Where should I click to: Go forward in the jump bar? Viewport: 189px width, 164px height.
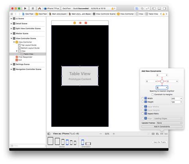pos(19,14)
